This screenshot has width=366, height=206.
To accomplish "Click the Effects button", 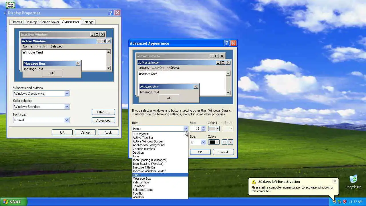I will [x=103, y=112].
